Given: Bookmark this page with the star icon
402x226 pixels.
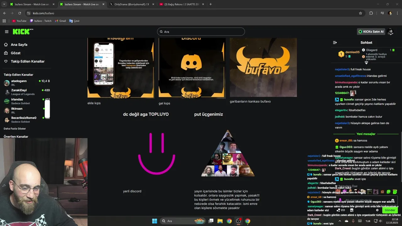Looking at the screenshot, I should point(361,13).
